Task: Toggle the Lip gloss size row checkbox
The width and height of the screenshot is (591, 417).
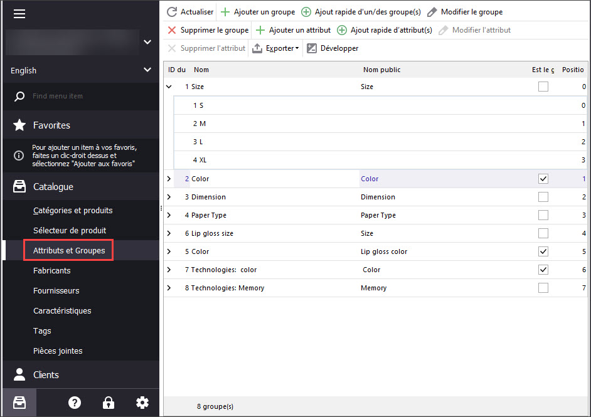Action: coord(543,233)
